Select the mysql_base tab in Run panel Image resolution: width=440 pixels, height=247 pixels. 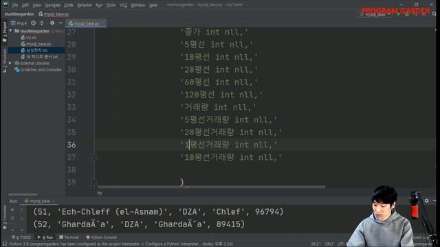38,201
